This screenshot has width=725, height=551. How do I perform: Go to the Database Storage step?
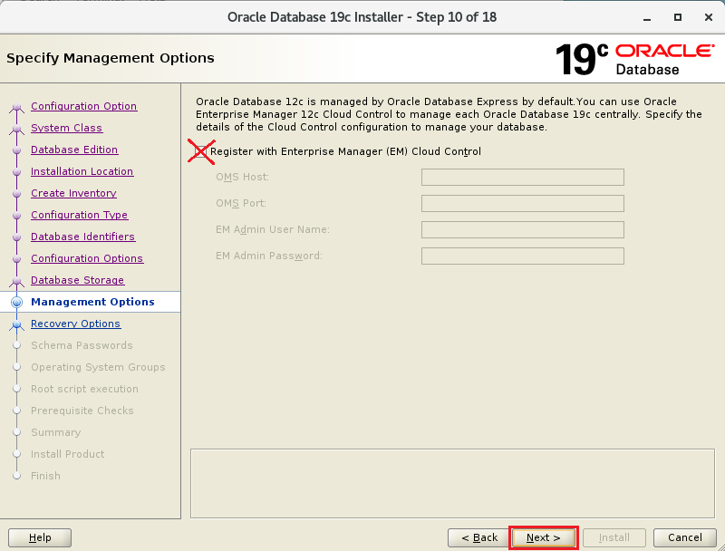click(x=78, y=280)
